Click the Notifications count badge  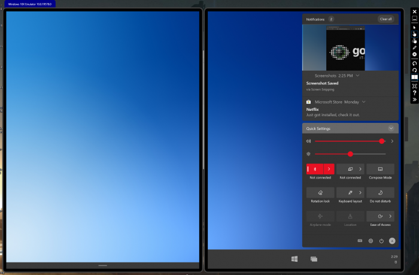click(x=331, y=19)
